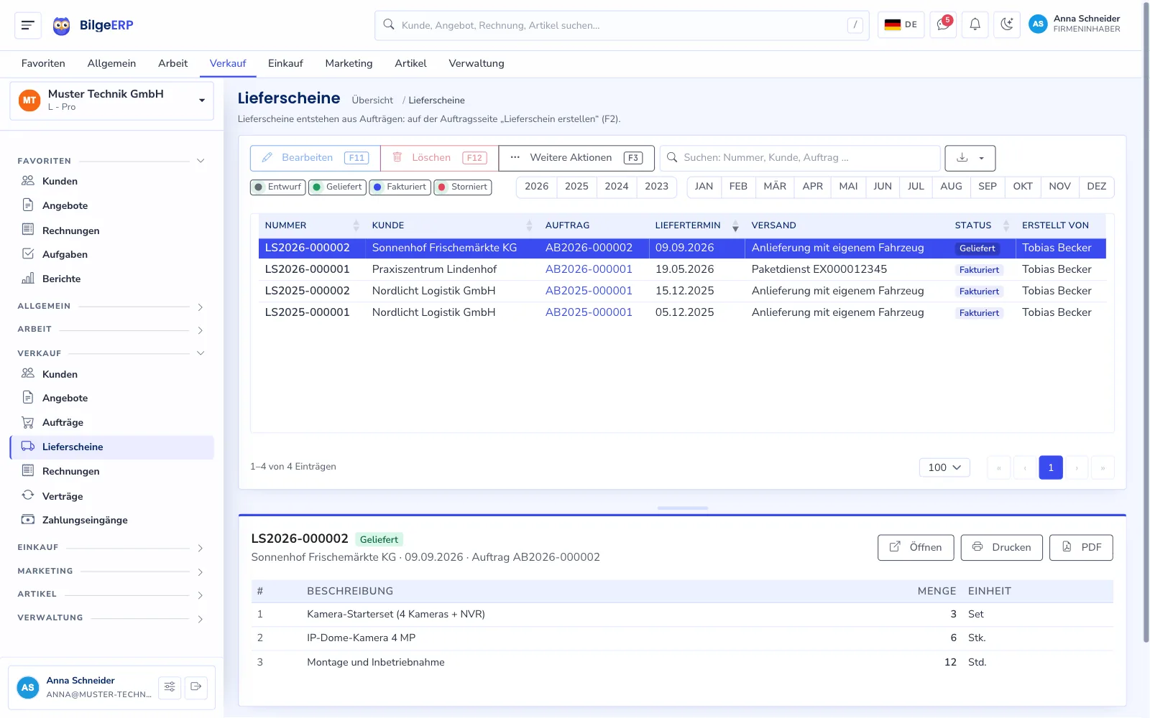Click the notification bell icon
Viewport: 1150px width, 718px height.
975,25
